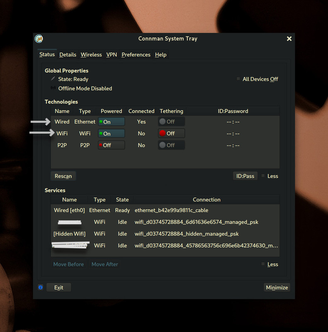Check the All Devices Off checkbox
The height and width of the screenshot is (332, 328).
point(238,79)
